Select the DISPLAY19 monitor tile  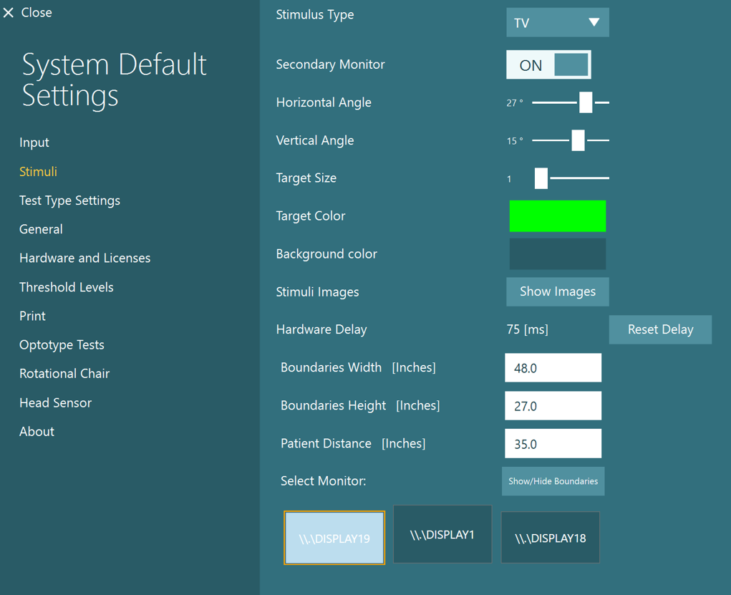[334, 538]
